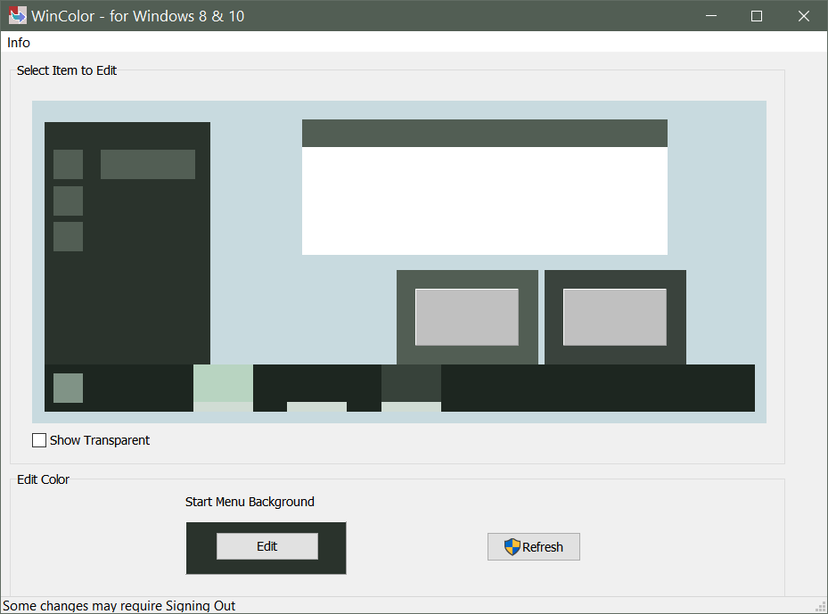828x614 pixels.
Task: Select the middle small Start Menu tile
Action: click(x=68, y=201)
